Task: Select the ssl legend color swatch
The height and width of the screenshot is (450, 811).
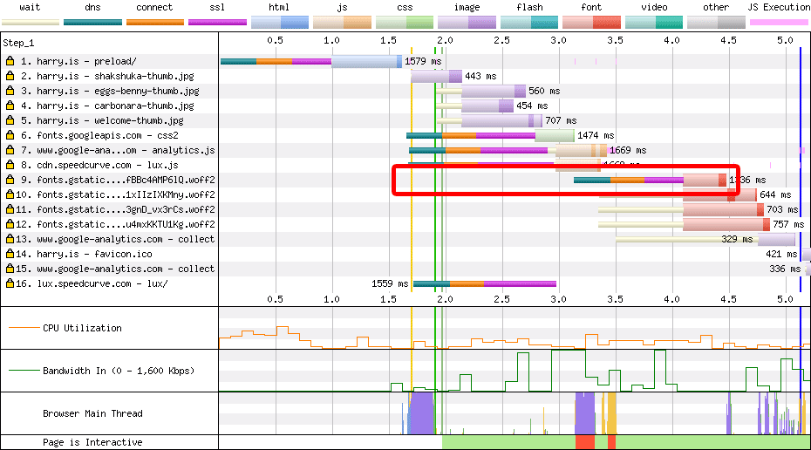Action: pos(217,23)
